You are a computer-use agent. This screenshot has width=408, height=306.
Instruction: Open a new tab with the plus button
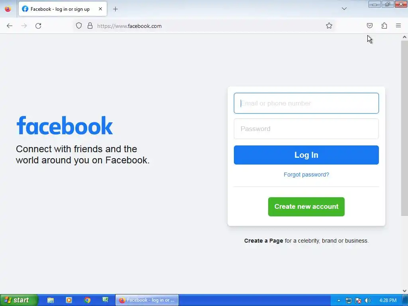click(115, 9)
